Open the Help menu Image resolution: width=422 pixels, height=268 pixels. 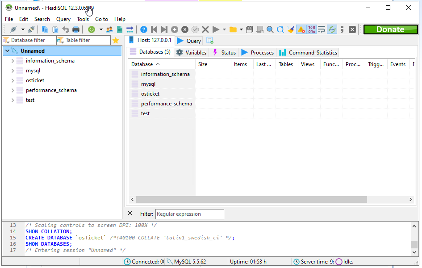point(120,19)
